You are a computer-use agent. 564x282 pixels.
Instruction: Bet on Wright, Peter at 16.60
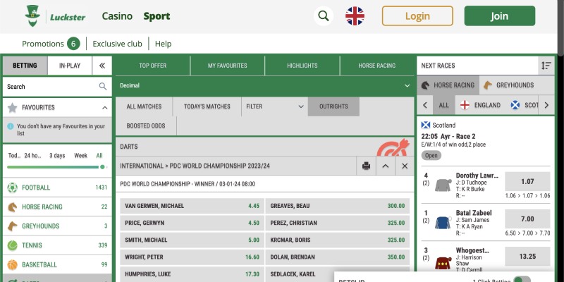(192, 257)
